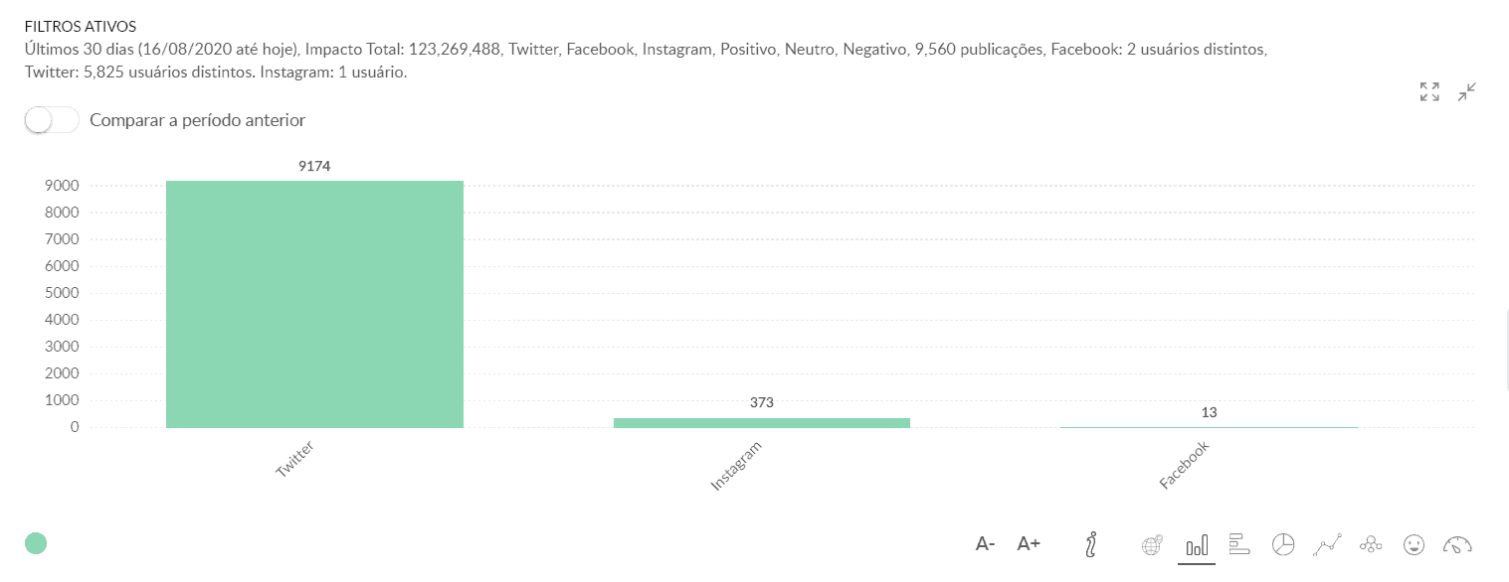Select the Instagram bar in the chart
Viewport: 1509px width, 582px height.
(x=762, y=422)
